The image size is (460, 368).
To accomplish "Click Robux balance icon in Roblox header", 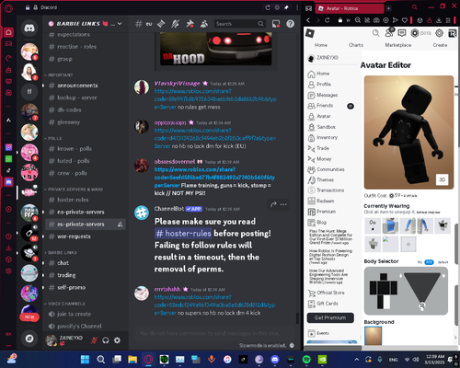I will [x=415, y=33].
